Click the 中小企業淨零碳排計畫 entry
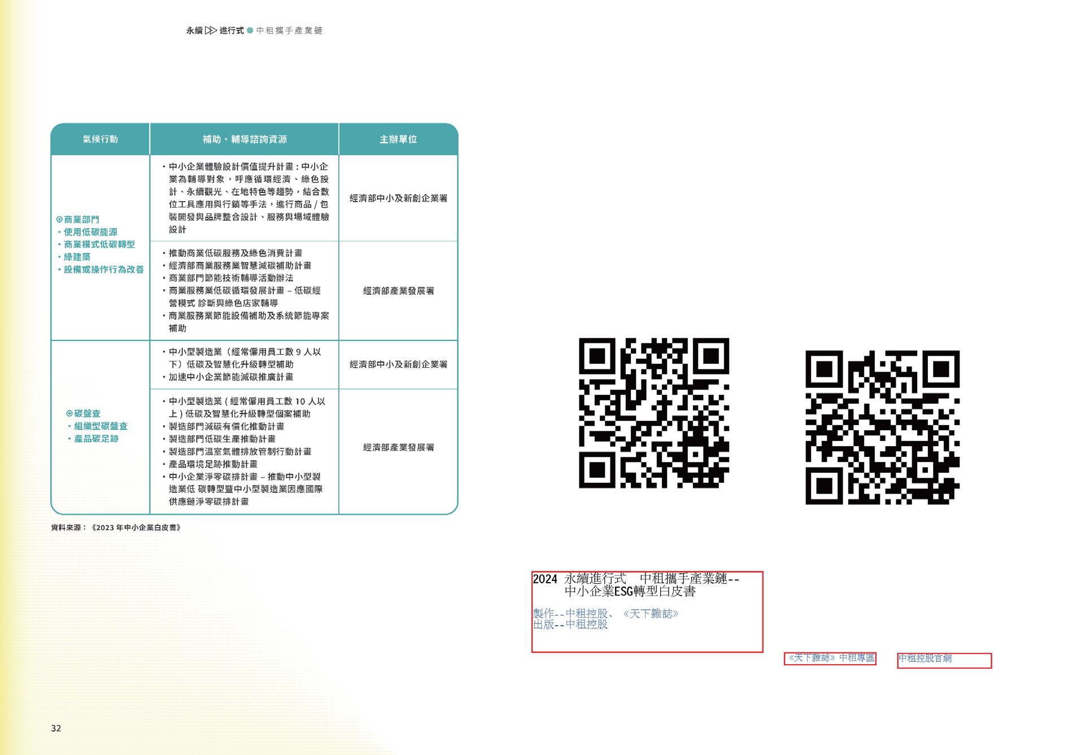The height and width of the screenshot is (755, 1068). (242, 489)
